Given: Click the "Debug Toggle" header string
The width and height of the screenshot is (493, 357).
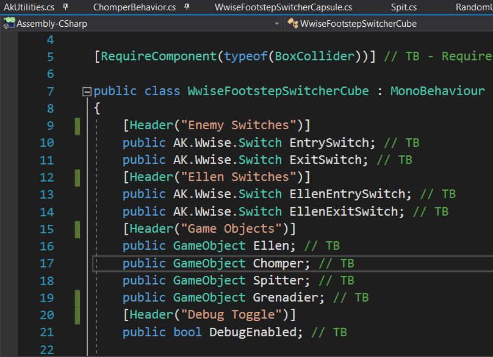Looking at the screenshot, I should [x=231, y=314].
